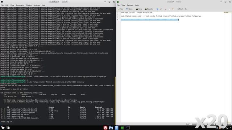
Task: Click the 'flatpak remote-add' command in Konsole
Action: click(67, 77)
